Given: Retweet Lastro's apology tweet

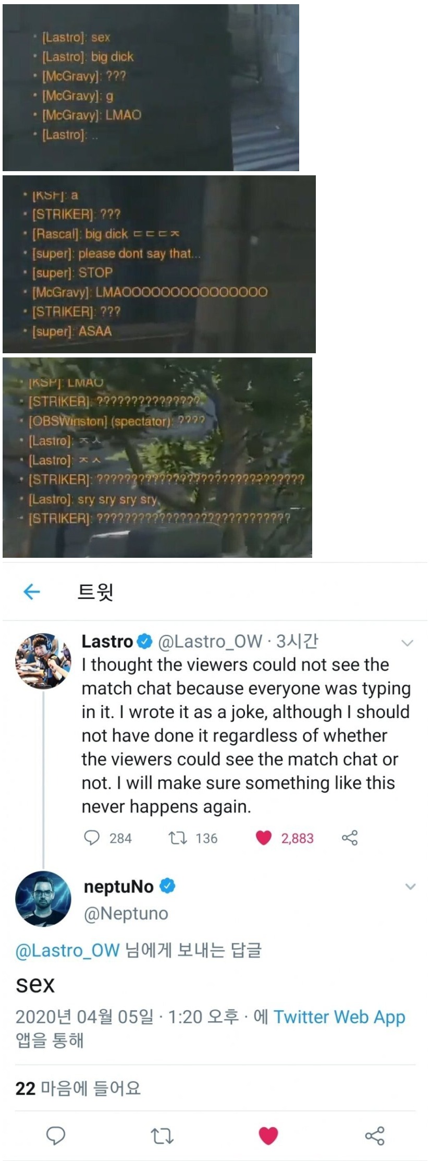Looking at the screenshot, I should click(177, 838).
